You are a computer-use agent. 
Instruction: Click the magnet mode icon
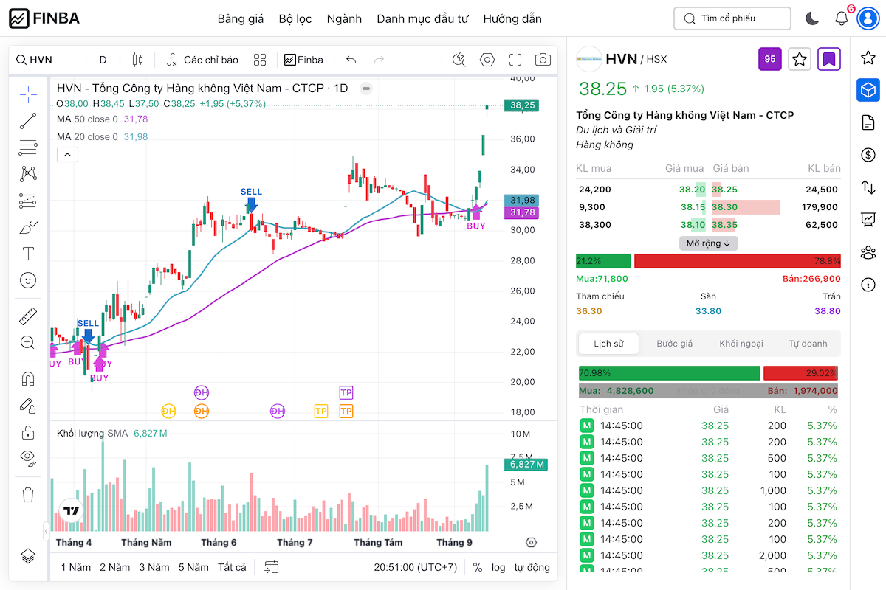click(28, 379)
